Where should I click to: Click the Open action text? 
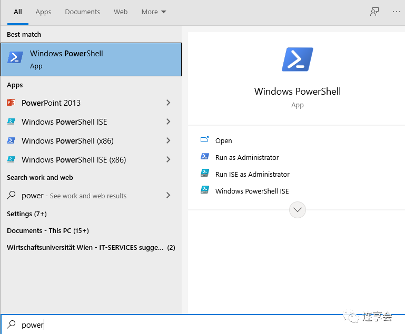[x=224, y=141]
